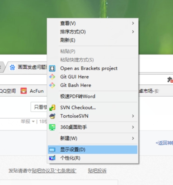Click the SVN Checkout icon
This screenshot has height=185, width=173.
[x=52, y=107]
